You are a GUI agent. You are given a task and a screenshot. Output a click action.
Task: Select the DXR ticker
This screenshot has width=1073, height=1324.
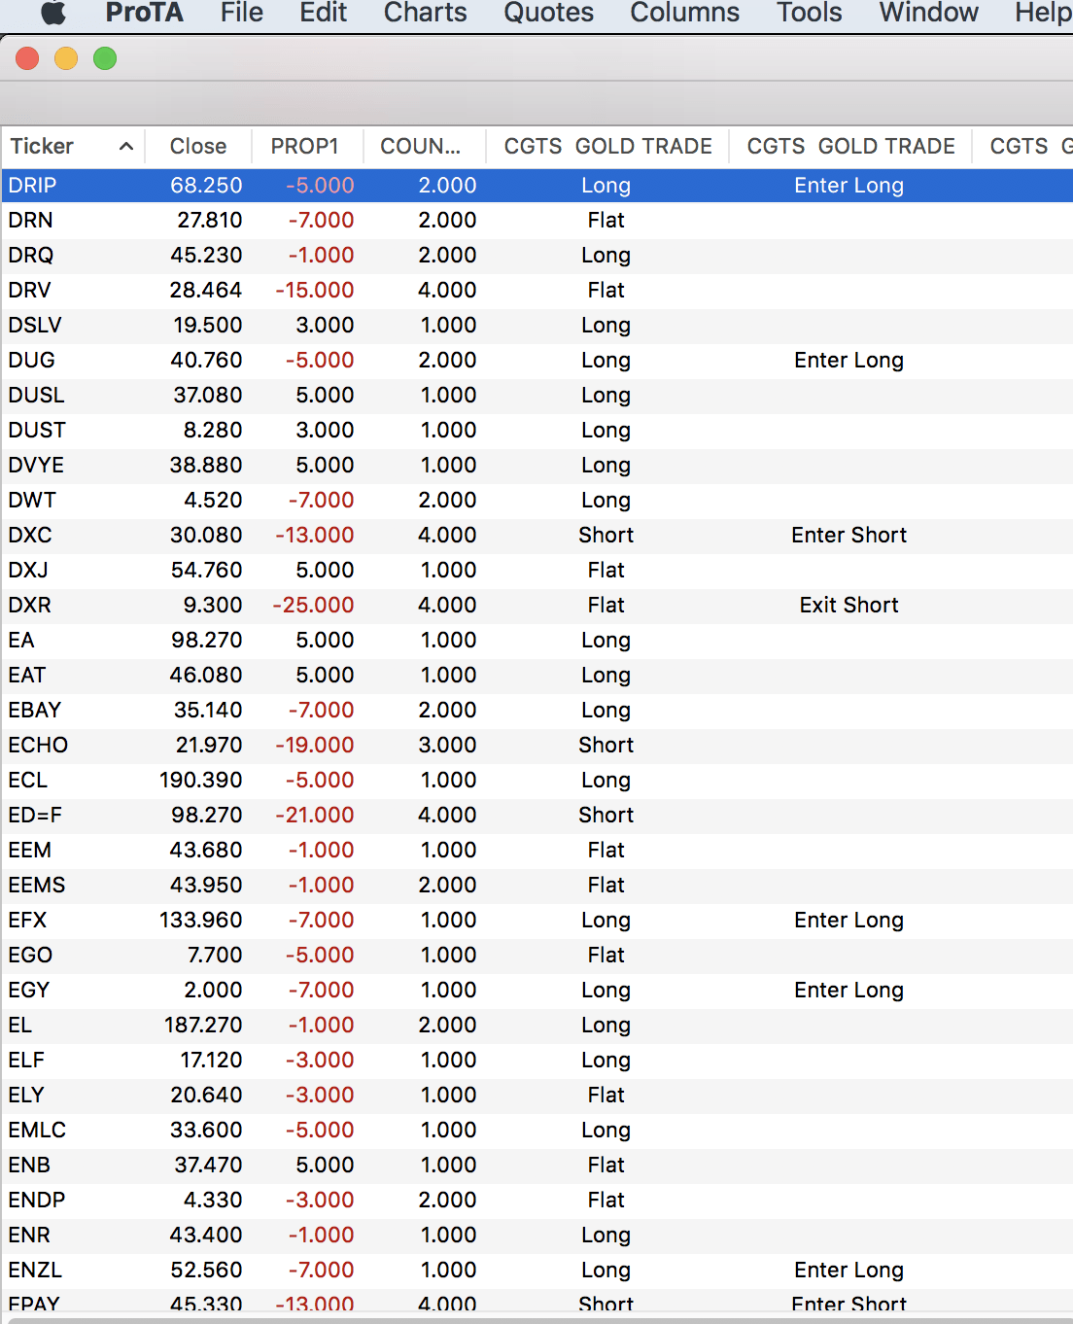[30, 606]
